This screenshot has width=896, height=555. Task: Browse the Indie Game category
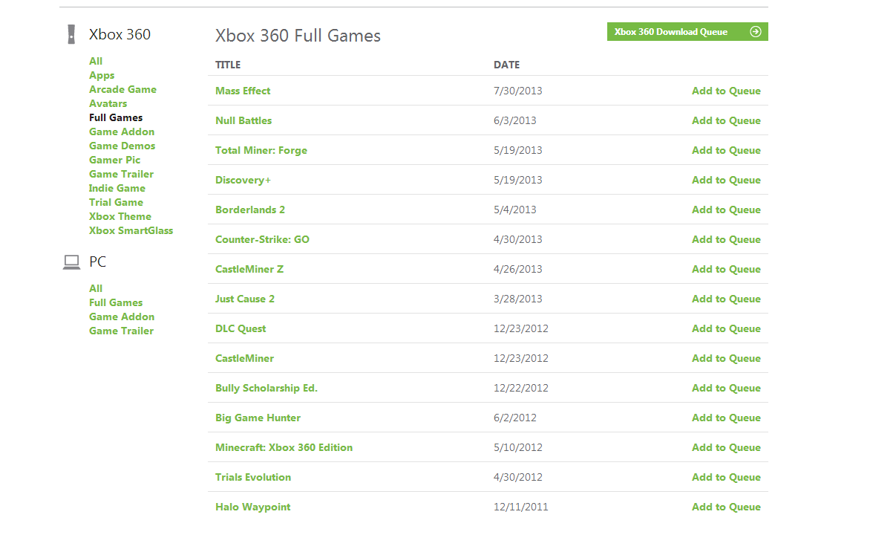pos(117,188)
